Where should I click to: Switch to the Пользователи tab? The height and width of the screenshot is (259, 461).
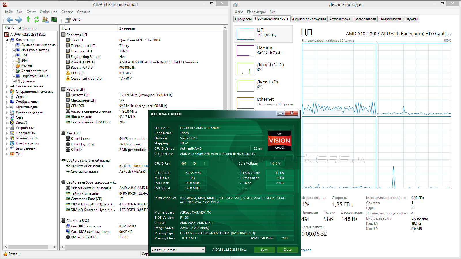pyautogui.click(x=365, y=19)
